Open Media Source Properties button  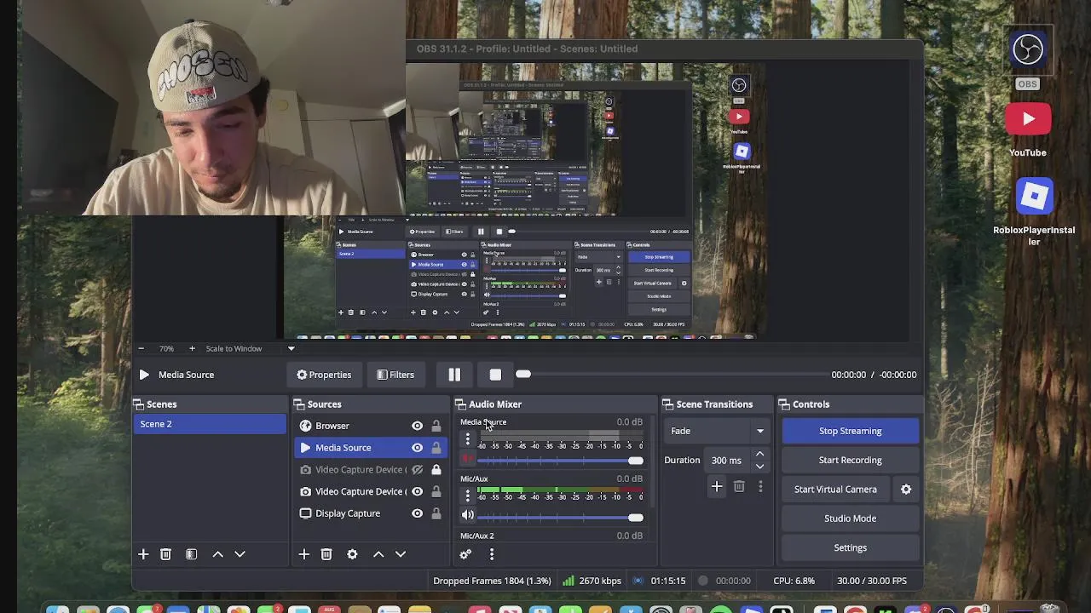324,375
